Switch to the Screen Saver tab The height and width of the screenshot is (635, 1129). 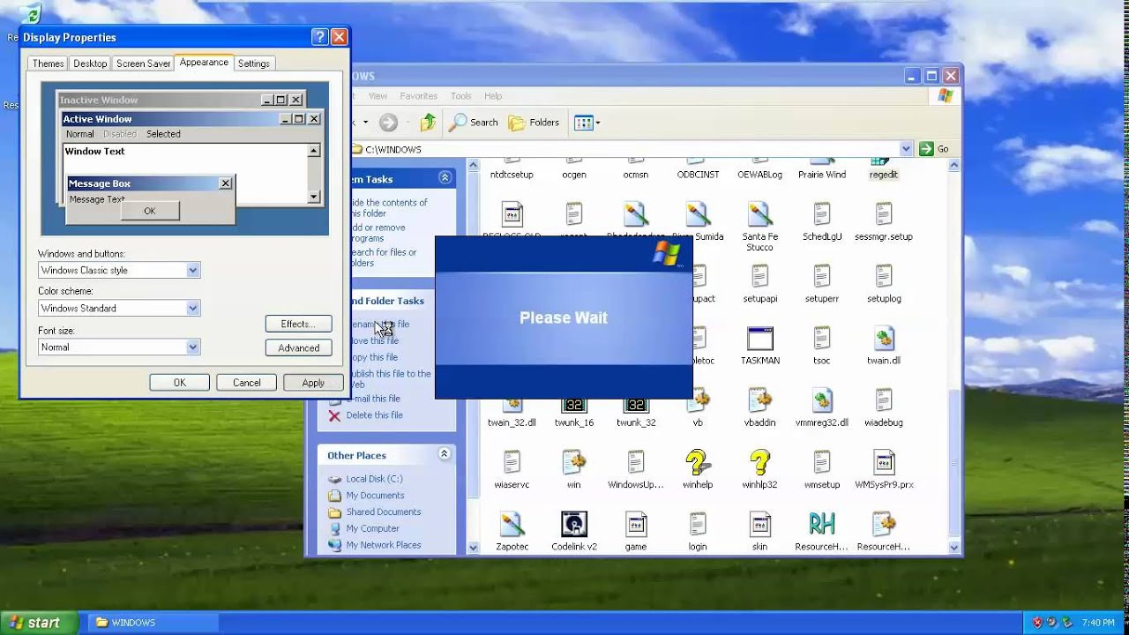[x=144, y=63]
